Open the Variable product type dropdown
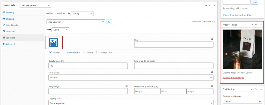This screenshot has height=105, width=265. [35, 5]
